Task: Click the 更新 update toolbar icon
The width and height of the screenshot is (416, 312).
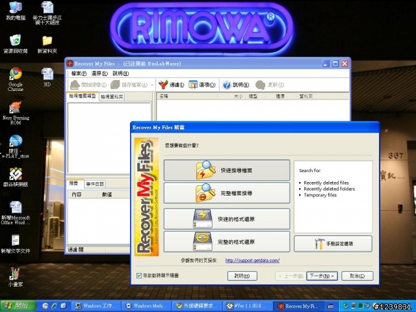Action: (260, 85)
